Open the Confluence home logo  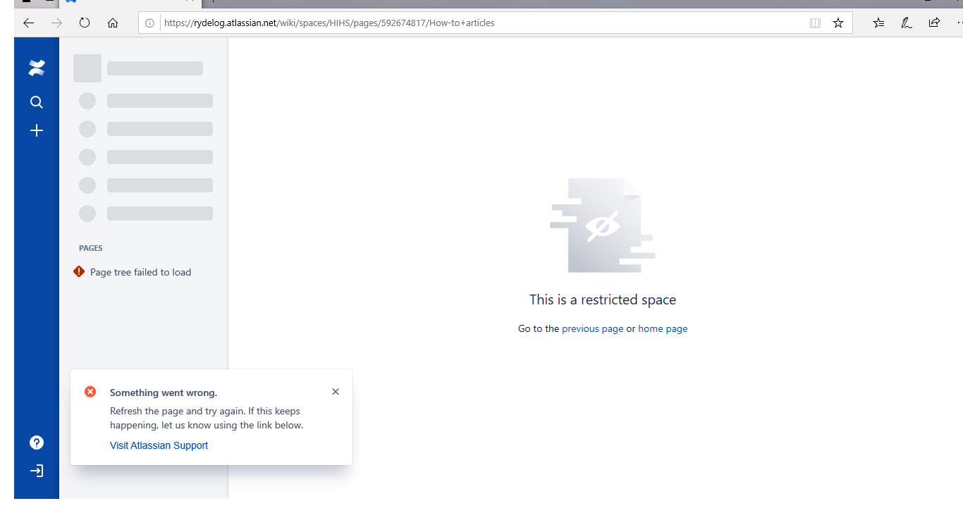(37, 68)
